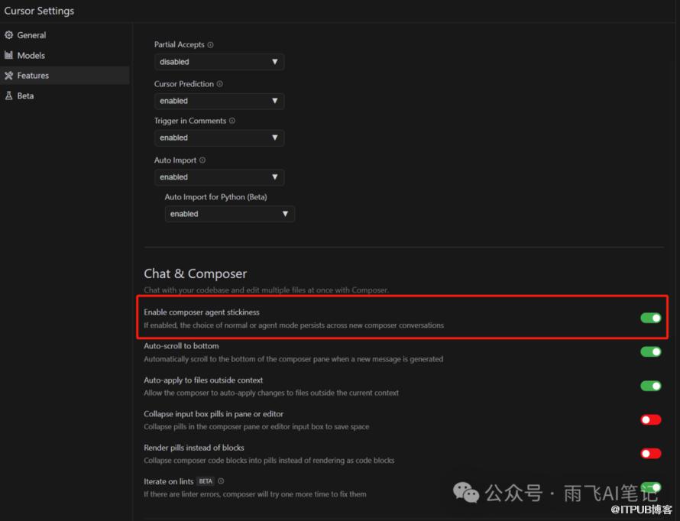The width and height of the screenshot is (680, 521).
Task: Show info for Partial Accepts
Action: click(210, 44)
